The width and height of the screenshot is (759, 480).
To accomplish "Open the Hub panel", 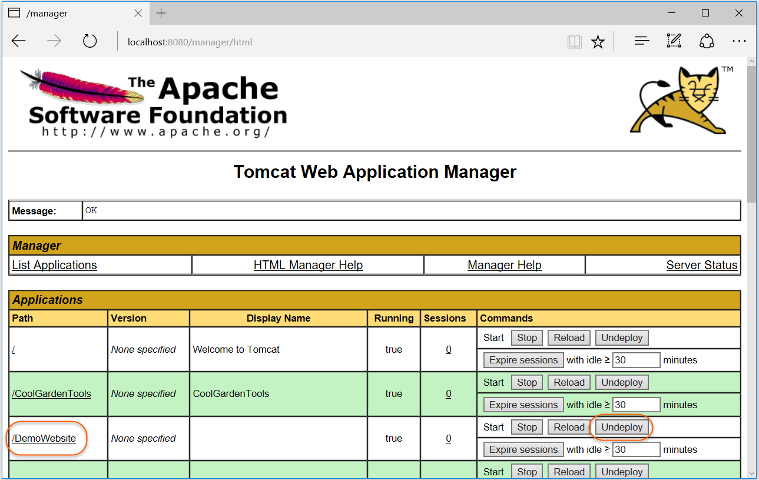I will coord(641,41).
